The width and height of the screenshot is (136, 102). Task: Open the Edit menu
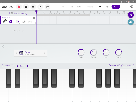point(71,7)
